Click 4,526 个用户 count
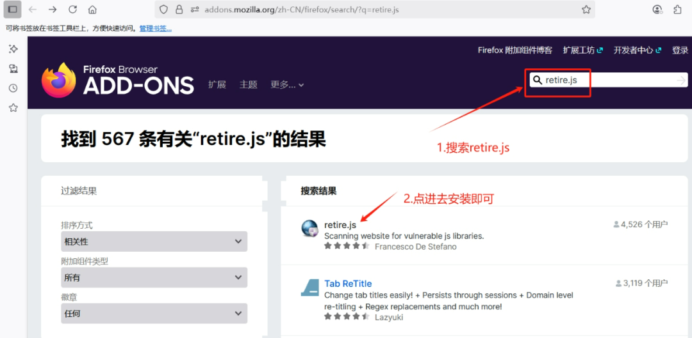 (x=640, y=224)
